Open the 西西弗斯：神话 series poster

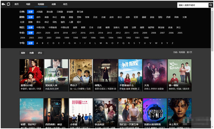coord(56,113)
